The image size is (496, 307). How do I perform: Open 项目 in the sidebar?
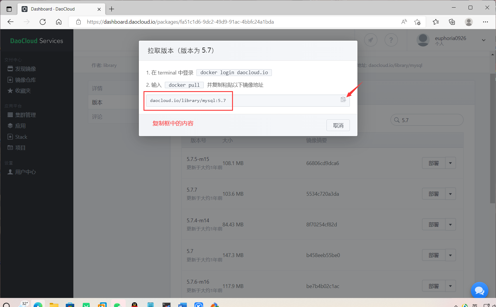tap(17, 148)
